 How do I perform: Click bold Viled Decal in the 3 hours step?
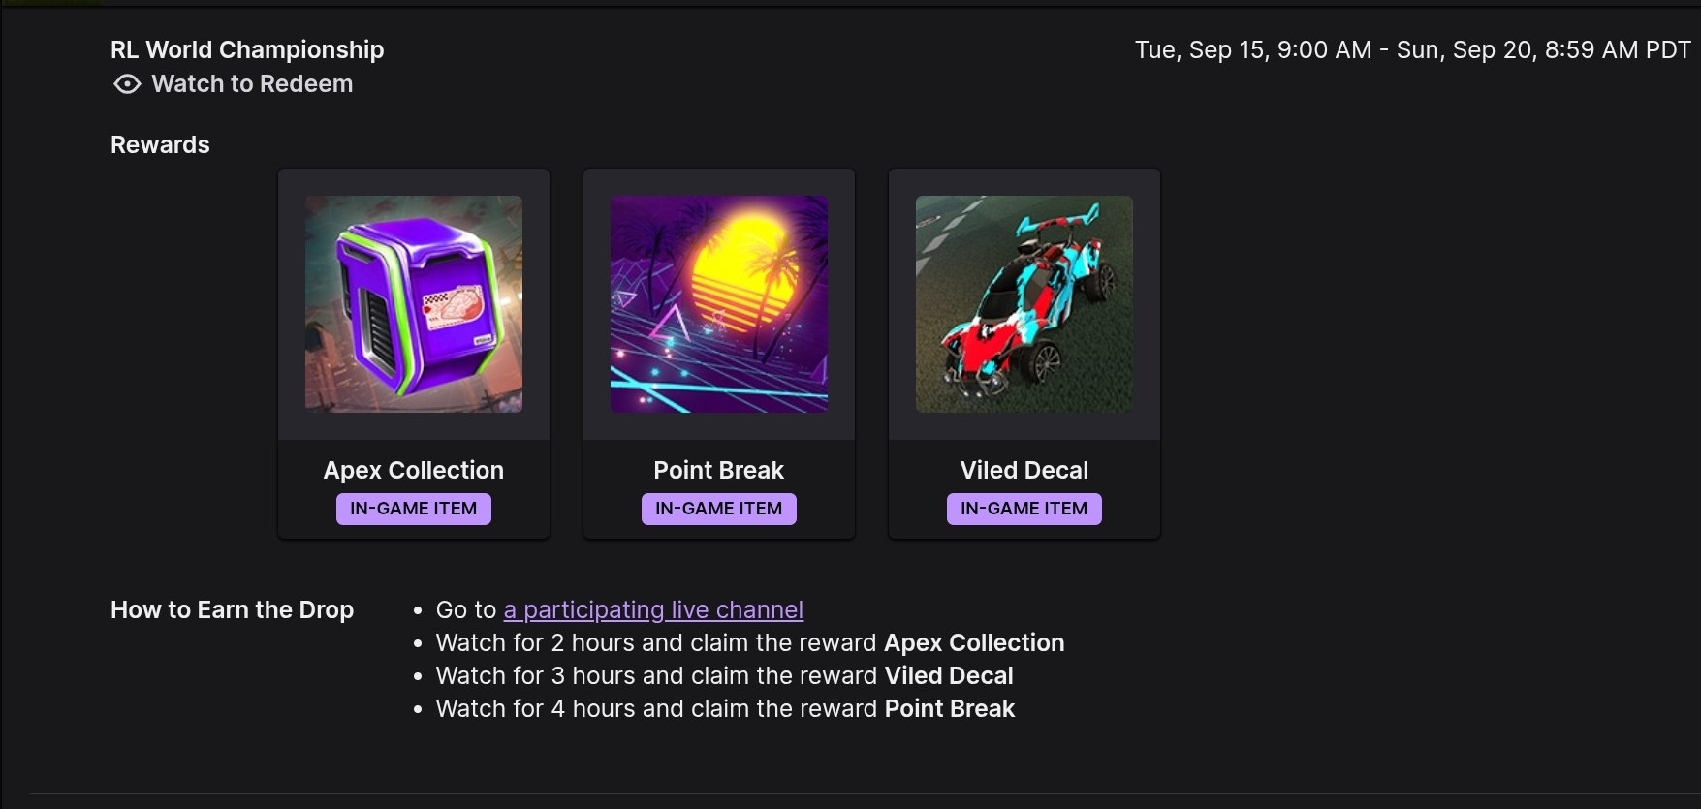click(x=949, y=675)
